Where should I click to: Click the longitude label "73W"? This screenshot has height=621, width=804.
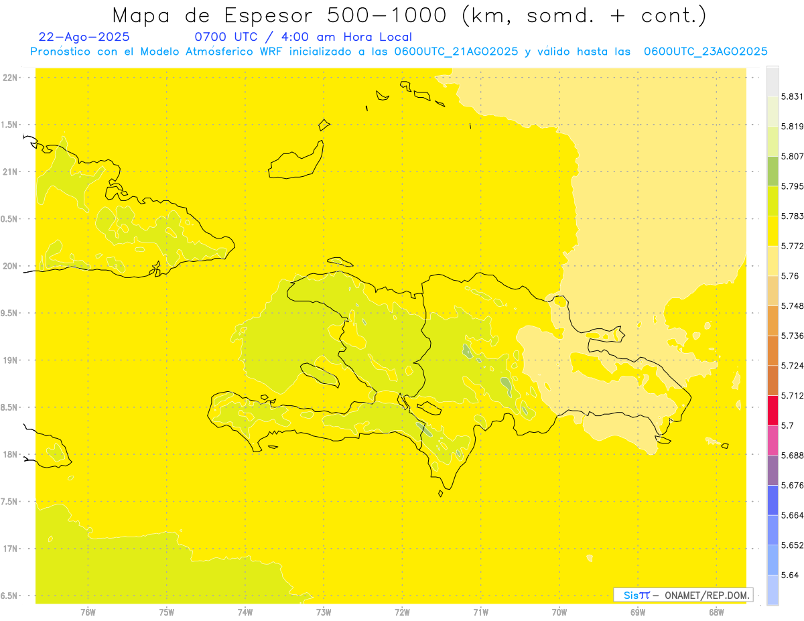[324, 612]
